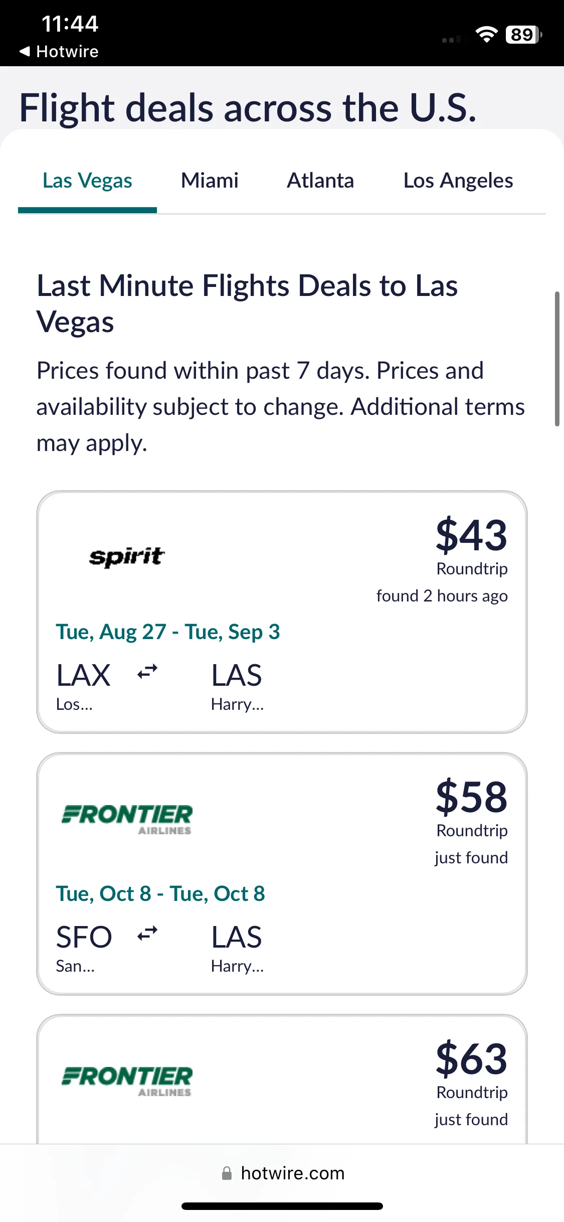This screenshot has height=1222, width=564.
Task: Click the page scrollbar on the right edge
Action: (557, 359)
